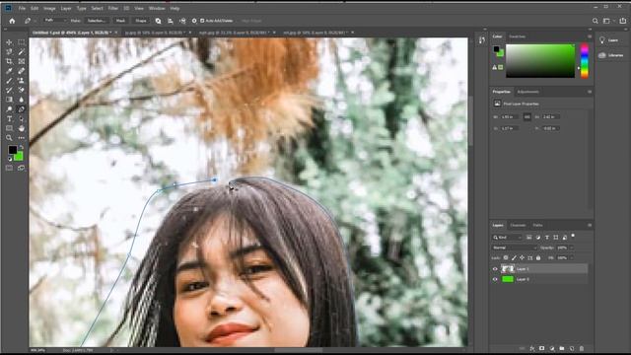Screen dimensions: 631x355
Task: Toggle lock all padlock icon
Action: (x=538, y=257)
